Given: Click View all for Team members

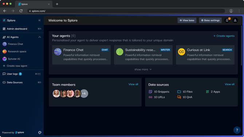Looking at the screenshot, I should point(133,84).
